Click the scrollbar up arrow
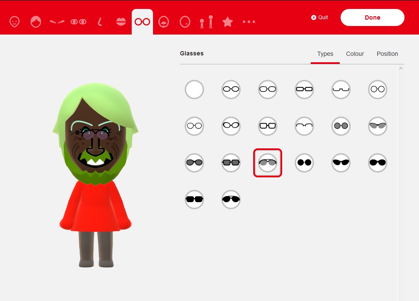The image size is (419, 301). click(401, 69)
